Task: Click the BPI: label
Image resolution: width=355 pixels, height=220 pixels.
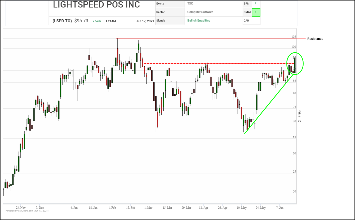Action: tap(246, 4)
